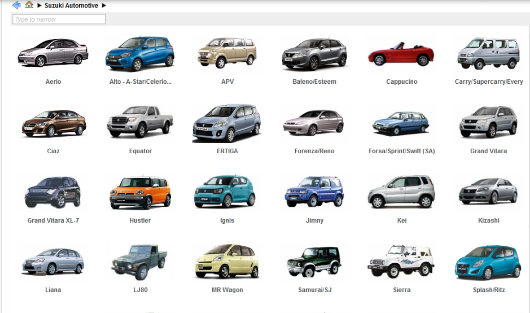The image size is (530, 313).
Task: Open the Suzuki Automotive breadcrumb
Action: tap(71, 6)
